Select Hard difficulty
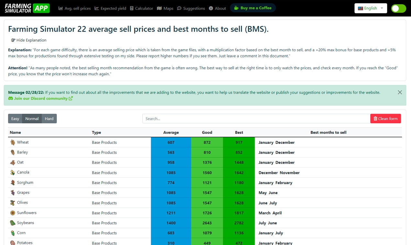Screen dimensions: 411x245 click(49, 119)
